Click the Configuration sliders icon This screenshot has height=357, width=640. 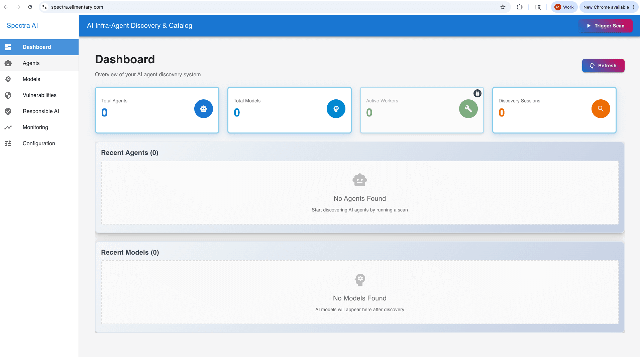[8, 143]
